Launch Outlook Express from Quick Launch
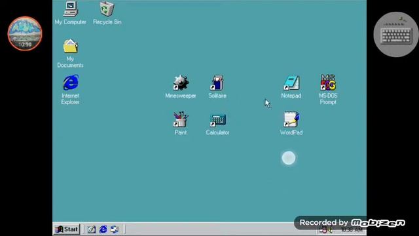 tap(115, 229)
